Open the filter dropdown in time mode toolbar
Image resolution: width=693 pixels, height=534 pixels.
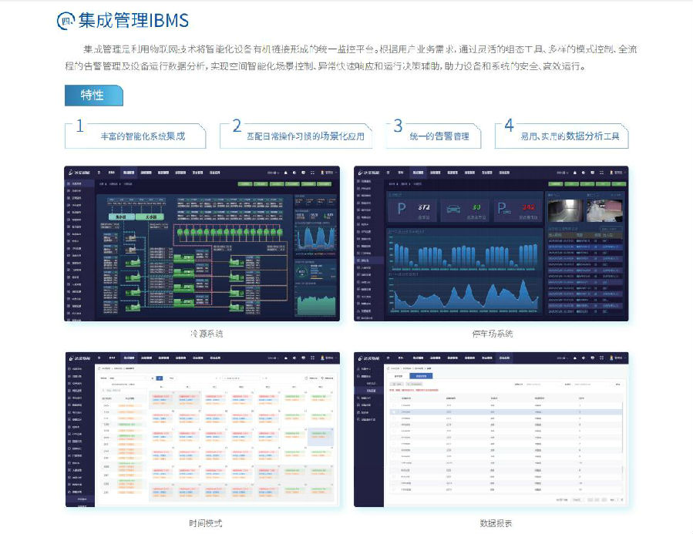coord(123,378)
